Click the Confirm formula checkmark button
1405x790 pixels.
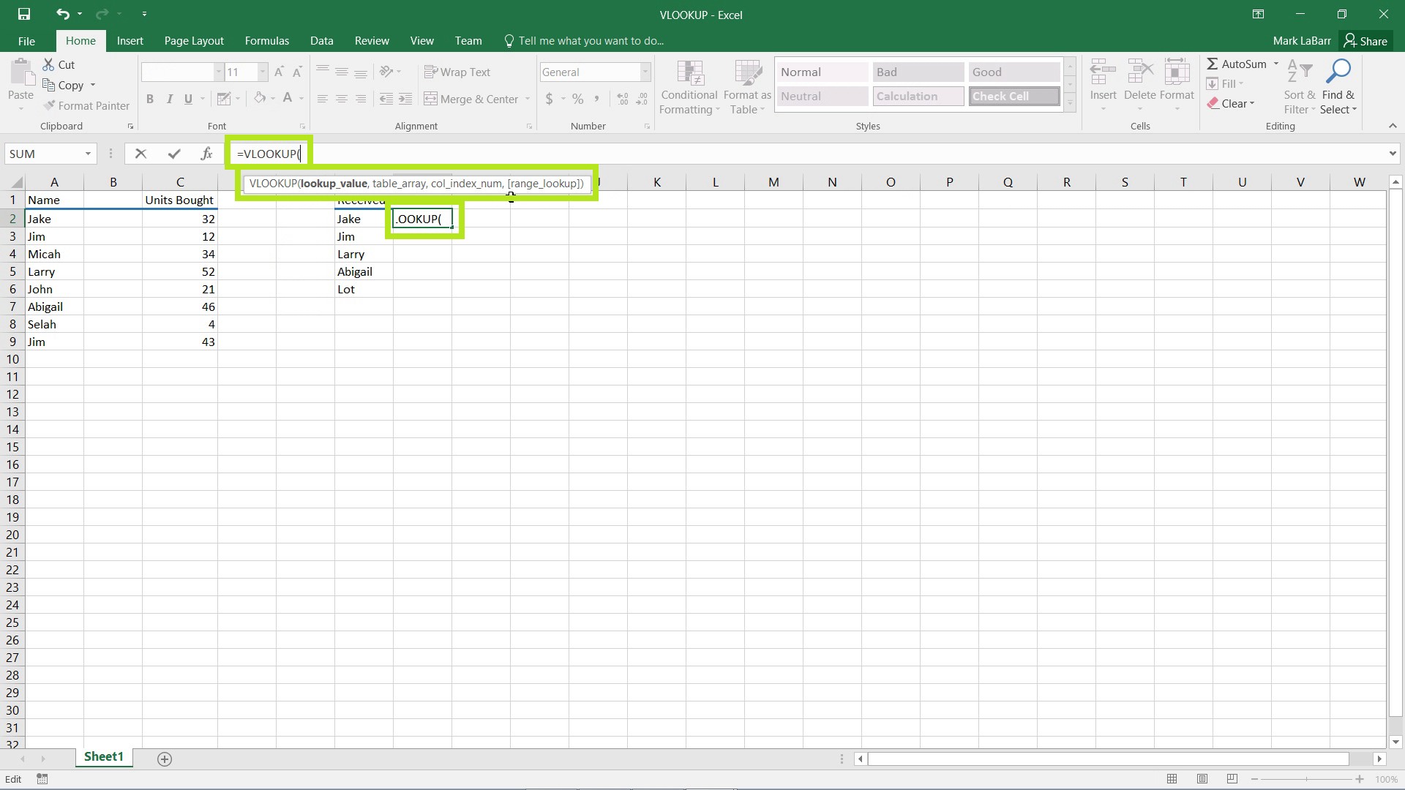tap(173, 154)
